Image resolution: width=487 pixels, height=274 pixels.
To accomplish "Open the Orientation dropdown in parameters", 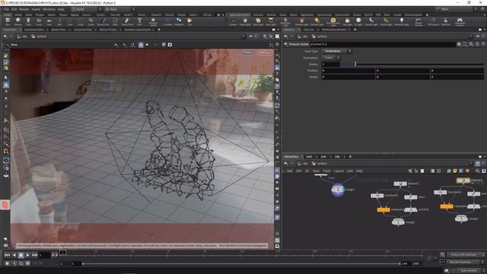I will 331,58.
